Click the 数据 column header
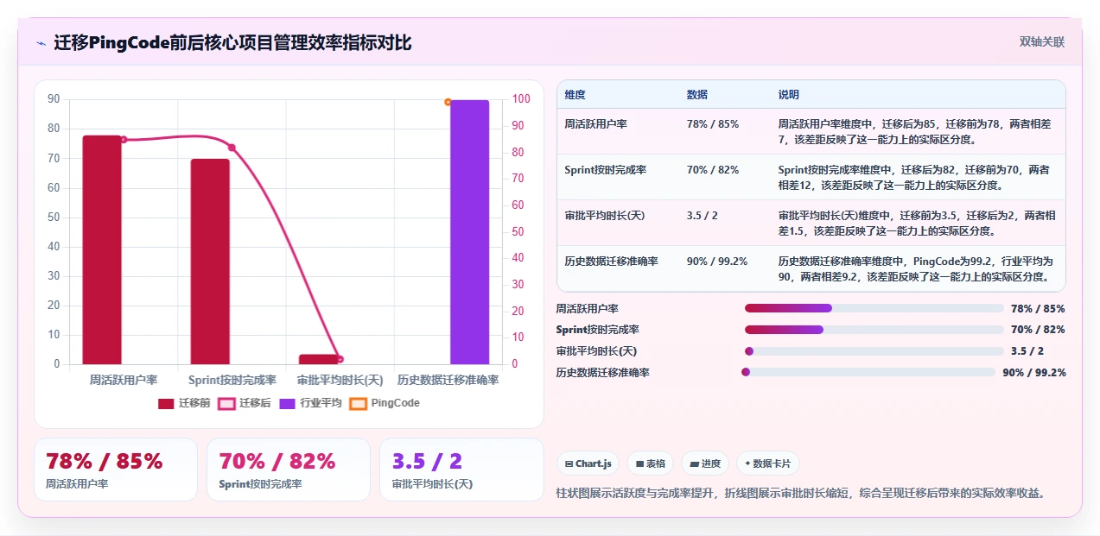The image size is (1100, 536). coord(697,94)
